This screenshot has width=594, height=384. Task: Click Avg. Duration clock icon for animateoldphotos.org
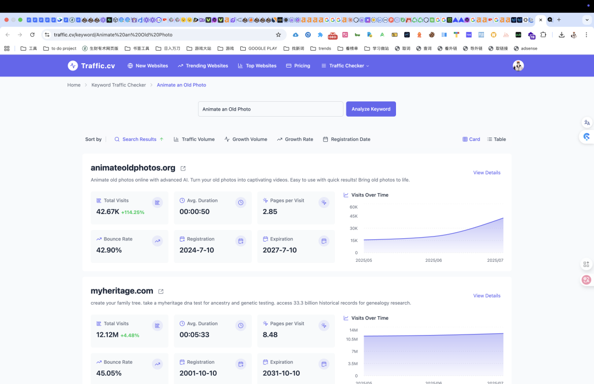pyautogui.click(x=240, y=202)
